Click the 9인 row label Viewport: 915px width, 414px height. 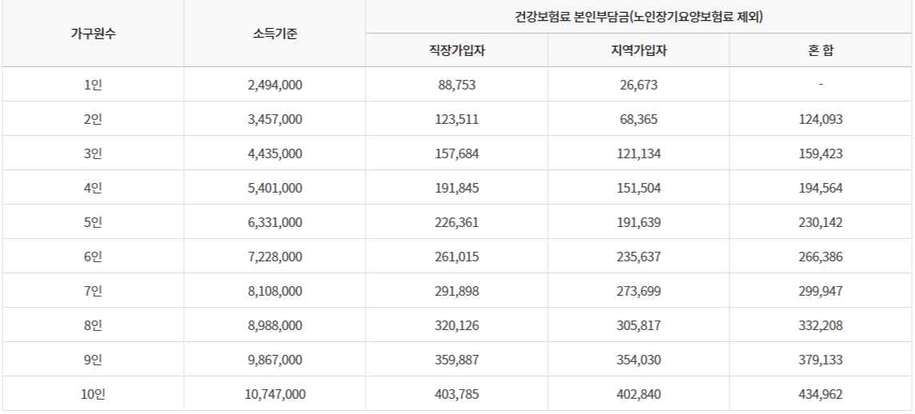point(94,360)
